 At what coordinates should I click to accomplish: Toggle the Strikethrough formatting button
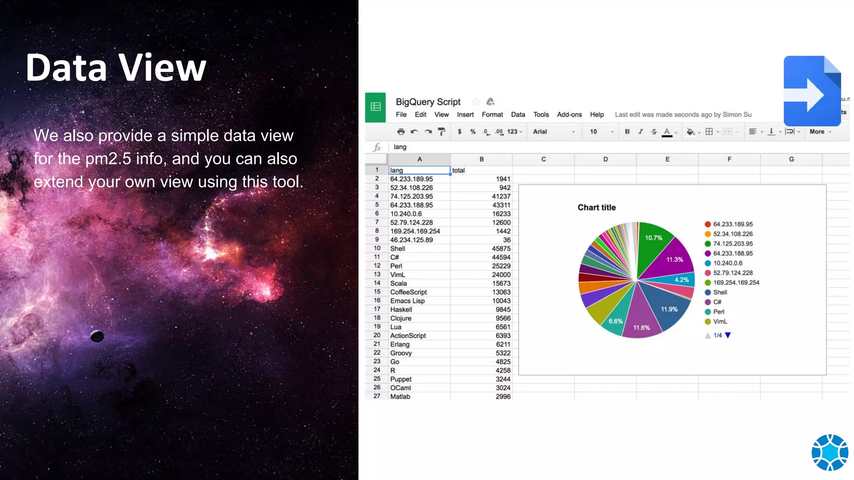tap(654, 132)
